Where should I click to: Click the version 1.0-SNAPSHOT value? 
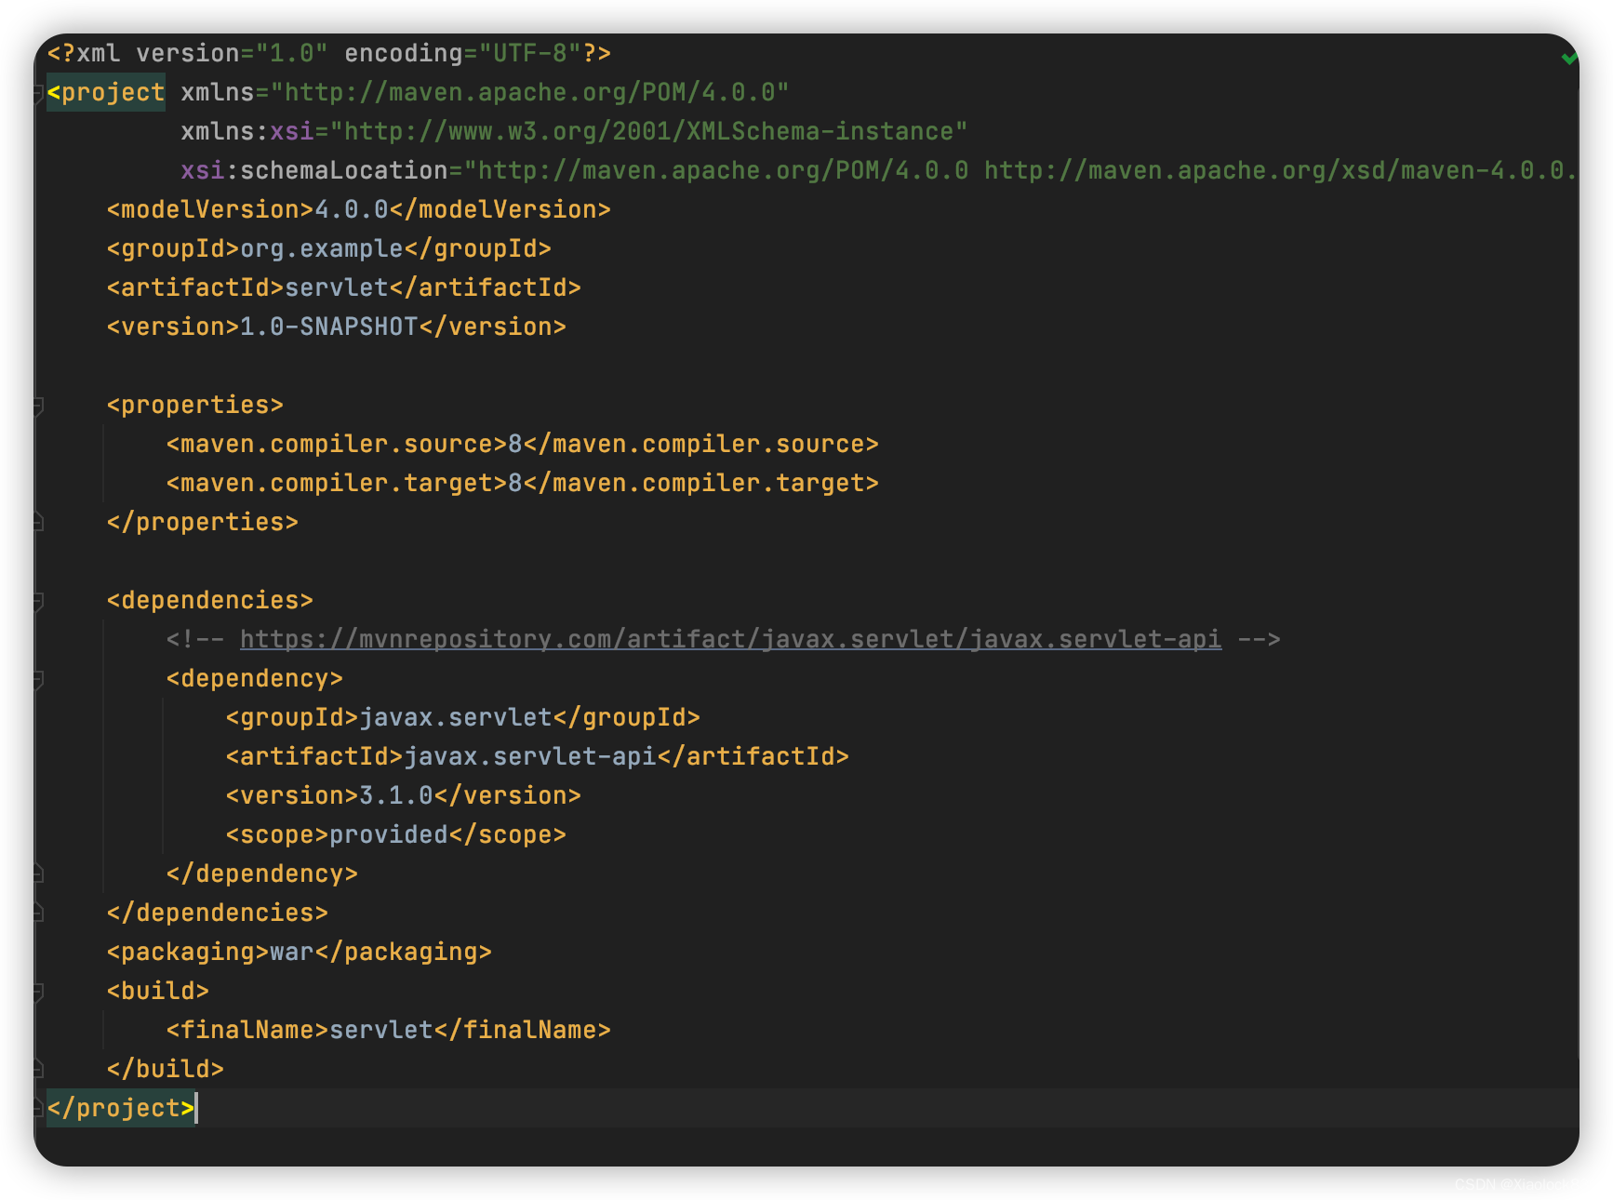[x=328, y=327]
